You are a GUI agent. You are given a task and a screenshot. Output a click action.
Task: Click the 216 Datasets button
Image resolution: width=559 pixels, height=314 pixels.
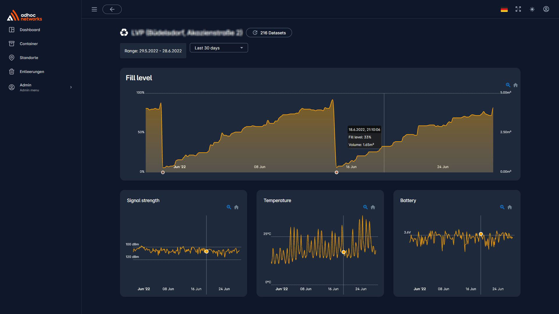point(269,33)
